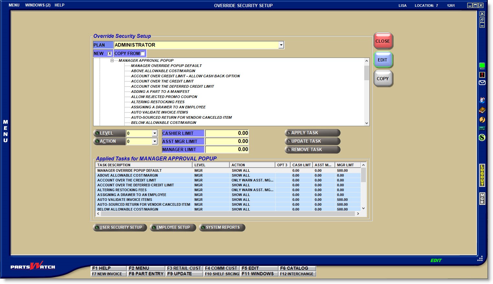Toggle the NEW checkbox
This screenshot has height=284, width=493.
(110, 54)
